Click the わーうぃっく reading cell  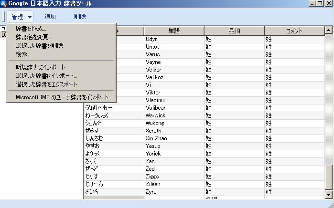pyautogui.click(x=114, y=116)
